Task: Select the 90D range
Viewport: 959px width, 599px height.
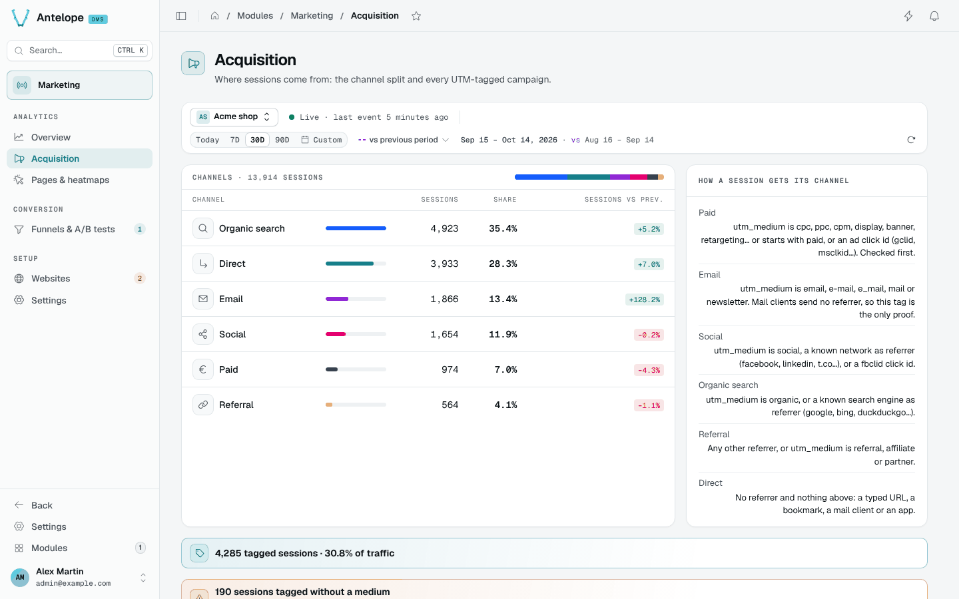Action: point(282,140)
